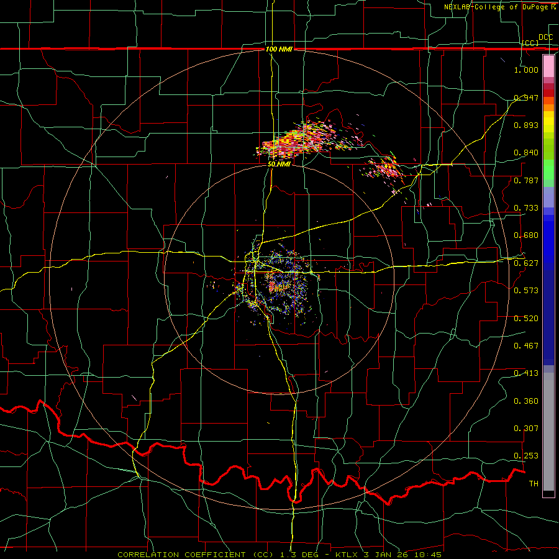Image resolution: width=559 pixels, height=559 pixels.
Task: Click the 0.253 legend value
Action: click(526, 456)
